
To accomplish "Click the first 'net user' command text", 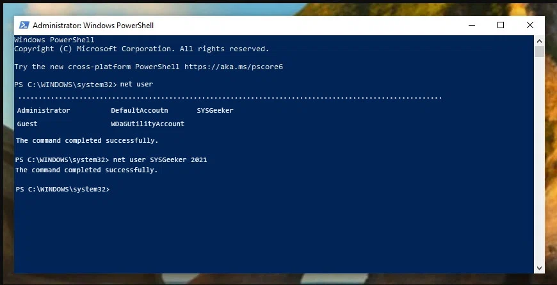I will click(136, 85).
